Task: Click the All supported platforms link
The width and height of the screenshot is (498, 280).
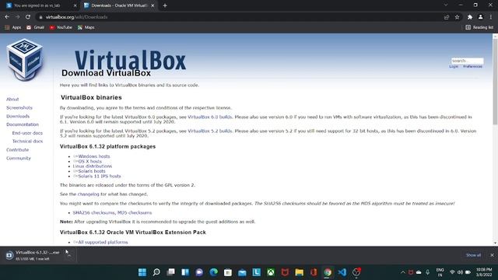Action: point(103,242)
